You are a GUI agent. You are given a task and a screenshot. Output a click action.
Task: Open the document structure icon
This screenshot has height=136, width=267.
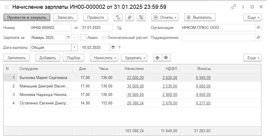141,17
